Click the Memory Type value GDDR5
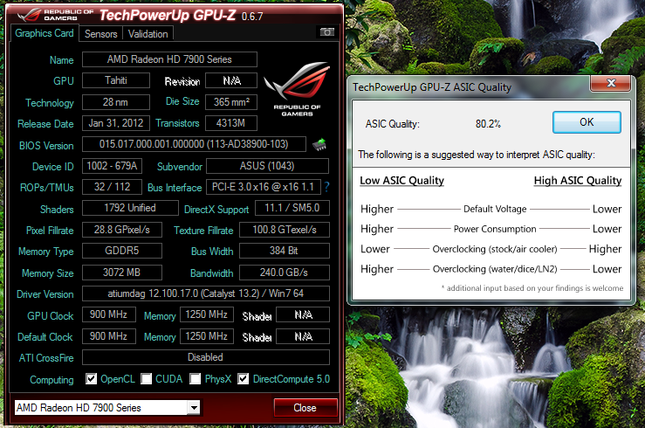 122,251
